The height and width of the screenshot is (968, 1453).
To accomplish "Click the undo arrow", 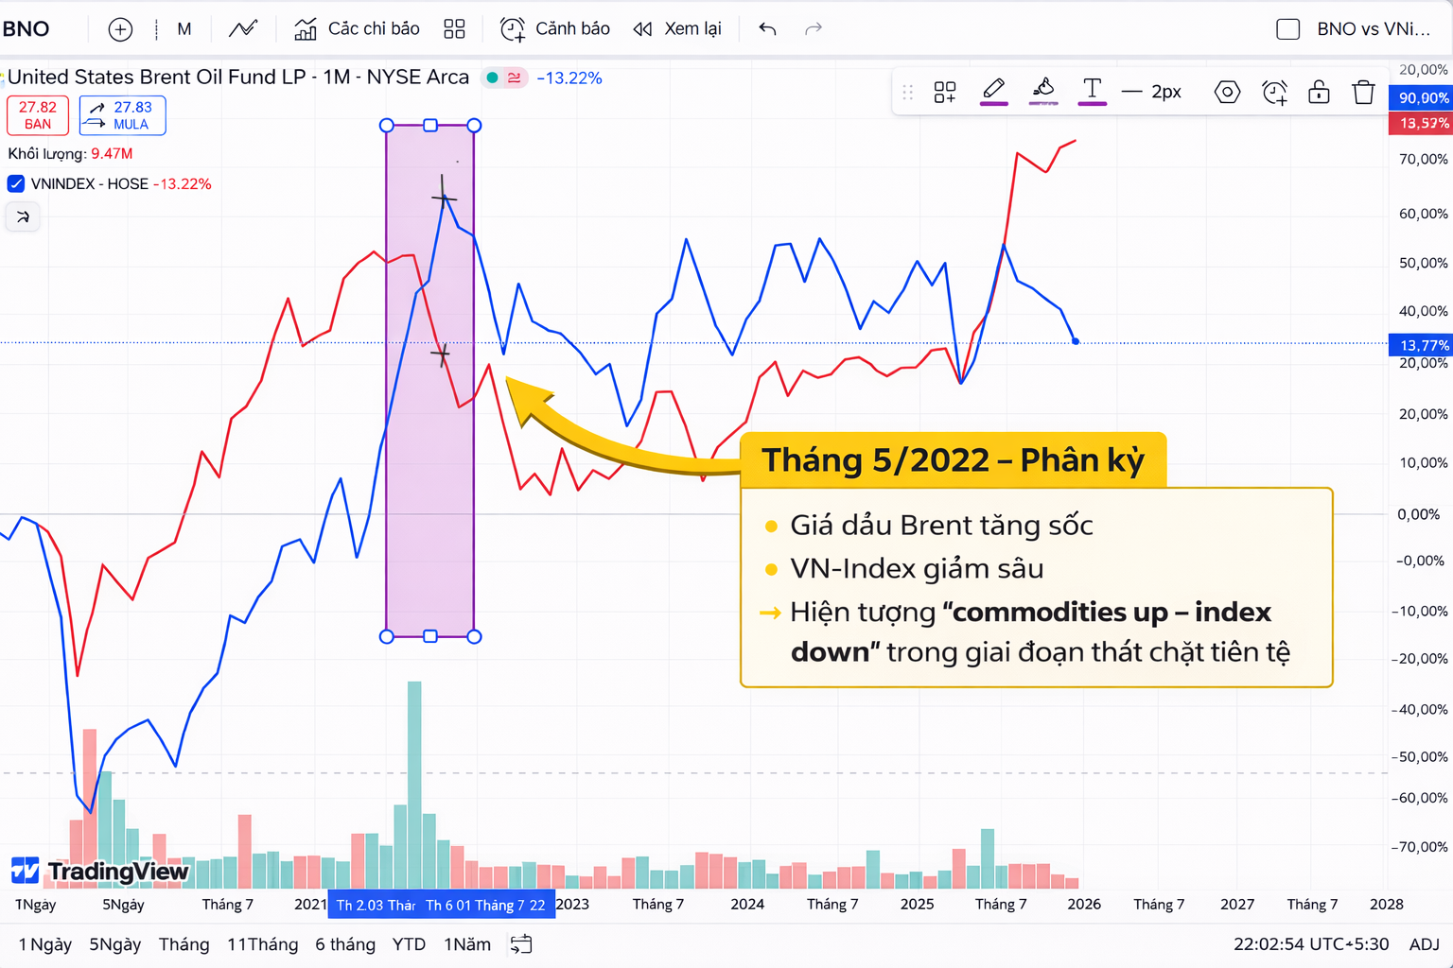I will pyautogui.click(x=766, y=28).
